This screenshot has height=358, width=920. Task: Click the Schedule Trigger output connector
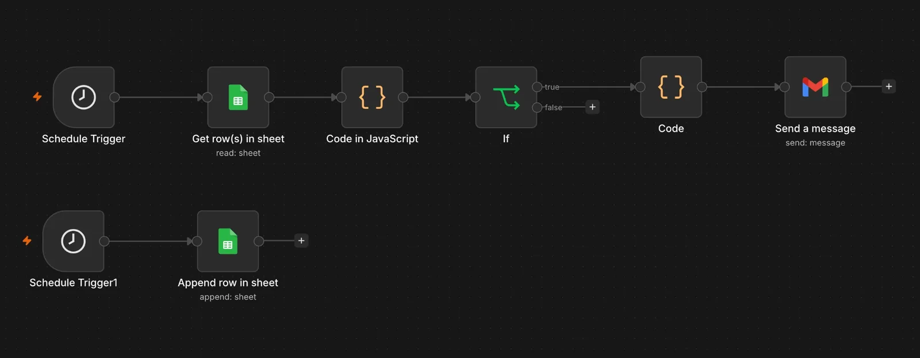coord(114,97)
